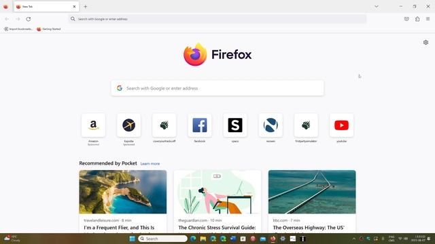Open "The Overseas Highway" article headline

[309, 228]
